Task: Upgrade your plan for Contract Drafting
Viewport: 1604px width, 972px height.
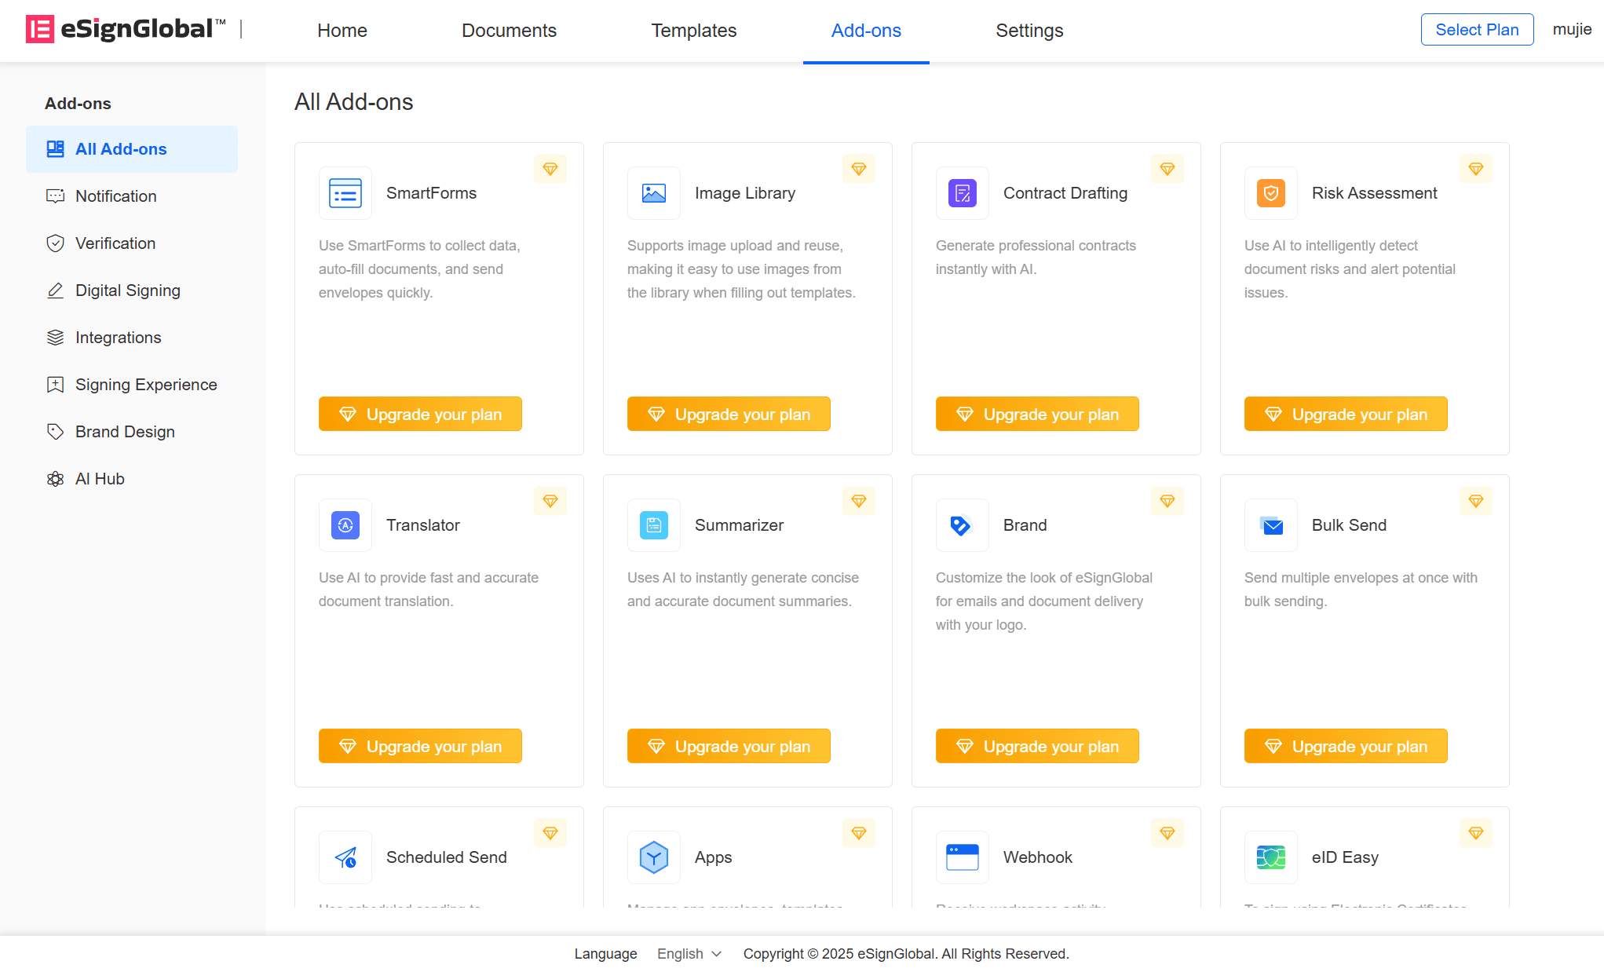Action: click(1037, 414)
